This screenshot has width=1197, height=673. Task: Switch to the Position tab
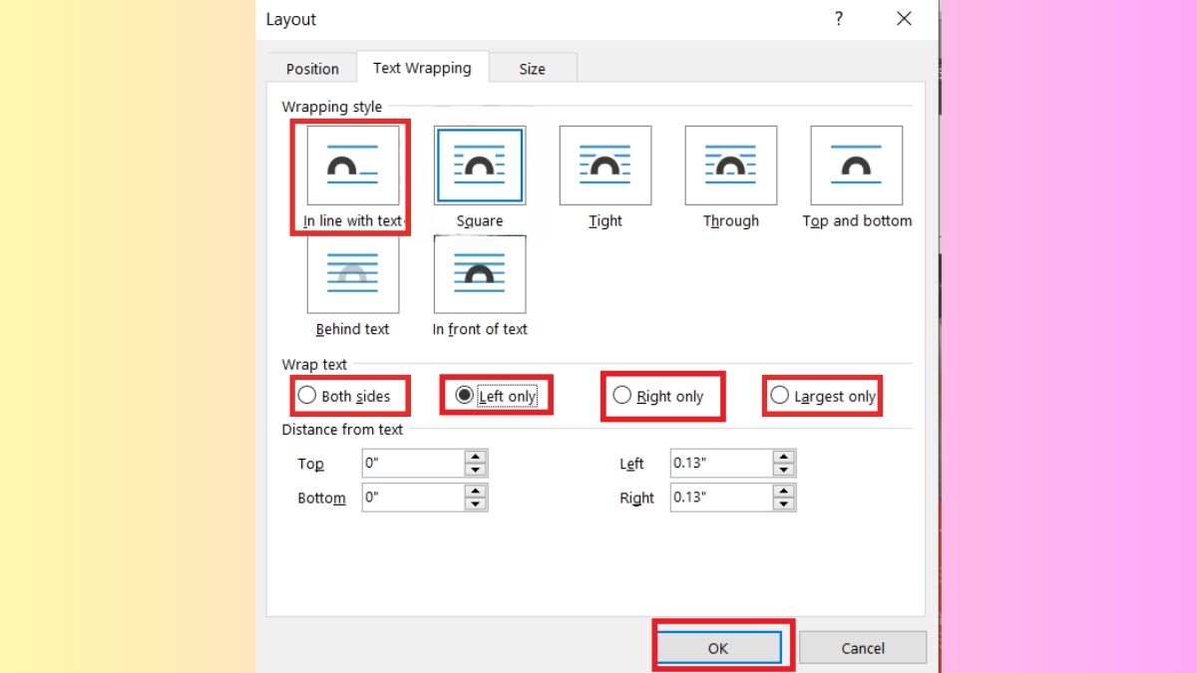tap(312, 69)
